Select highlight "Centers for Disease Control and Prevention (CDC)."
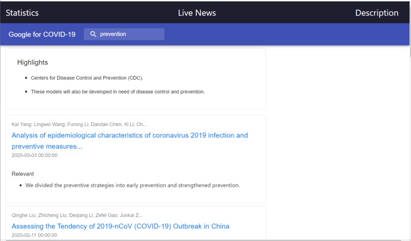Viewport: 411px width, 241px height. [x=87, y=78]
